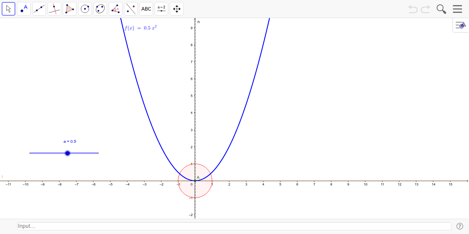This screenshot has height=234, width=469.
Task: Click the green label A
Action: pyautogui.click(x=198, y=177)
